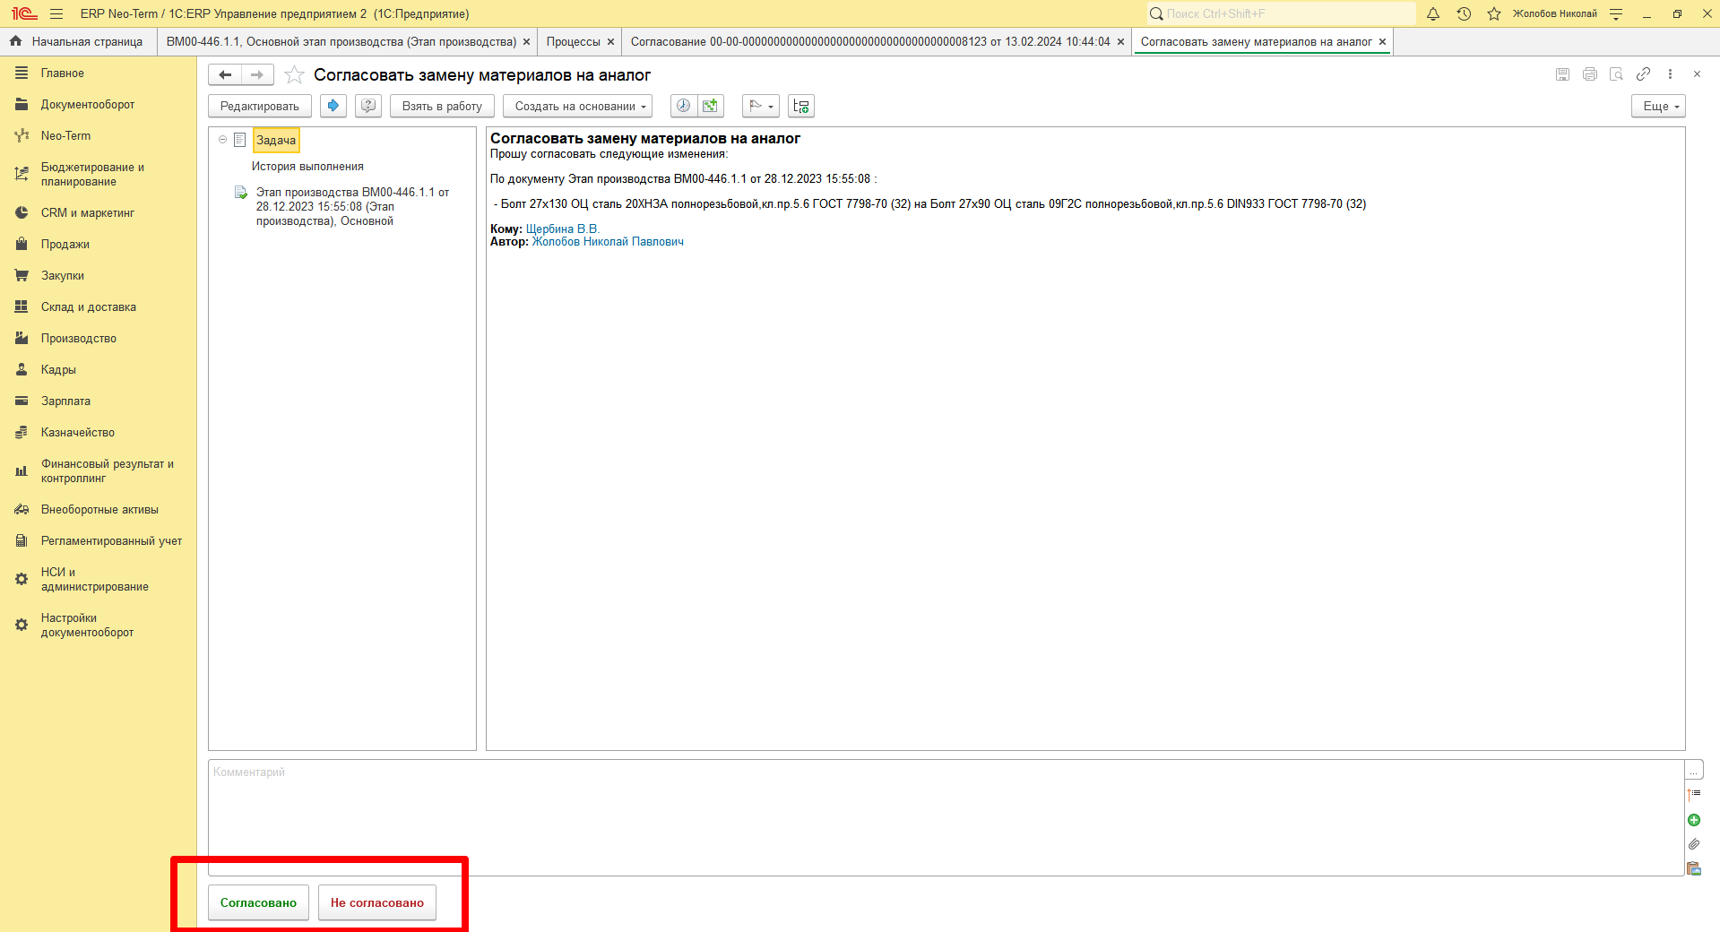This screenshot has height=932, width=1720.
Task: Paste picture from clipboard icon
Action: point(1694,868)
